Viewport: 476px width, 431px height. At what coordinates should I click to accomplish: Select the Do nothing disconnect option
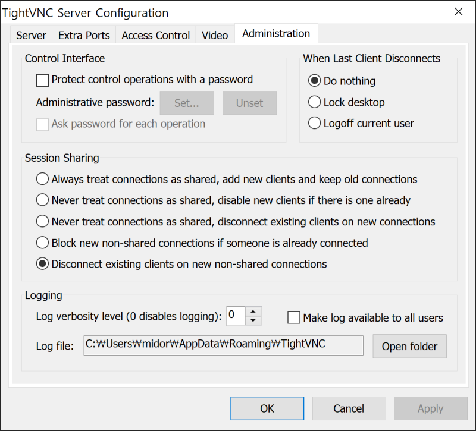(315, 80)
